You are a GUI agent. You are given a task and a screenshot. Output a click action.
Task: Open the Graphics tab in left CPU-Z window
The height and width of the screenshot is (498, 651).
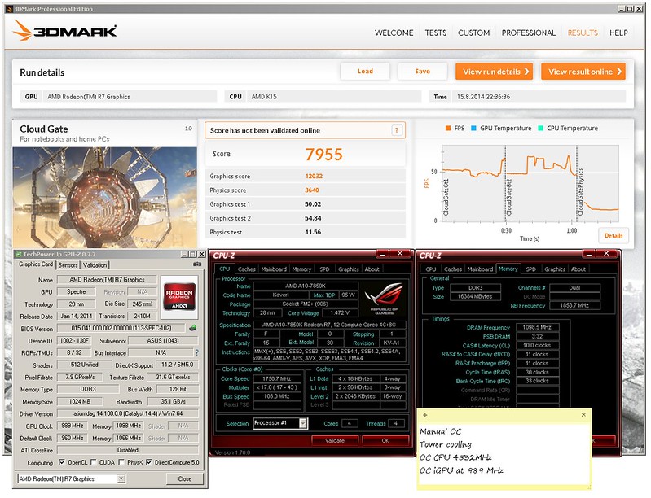(x=349, y=269)
